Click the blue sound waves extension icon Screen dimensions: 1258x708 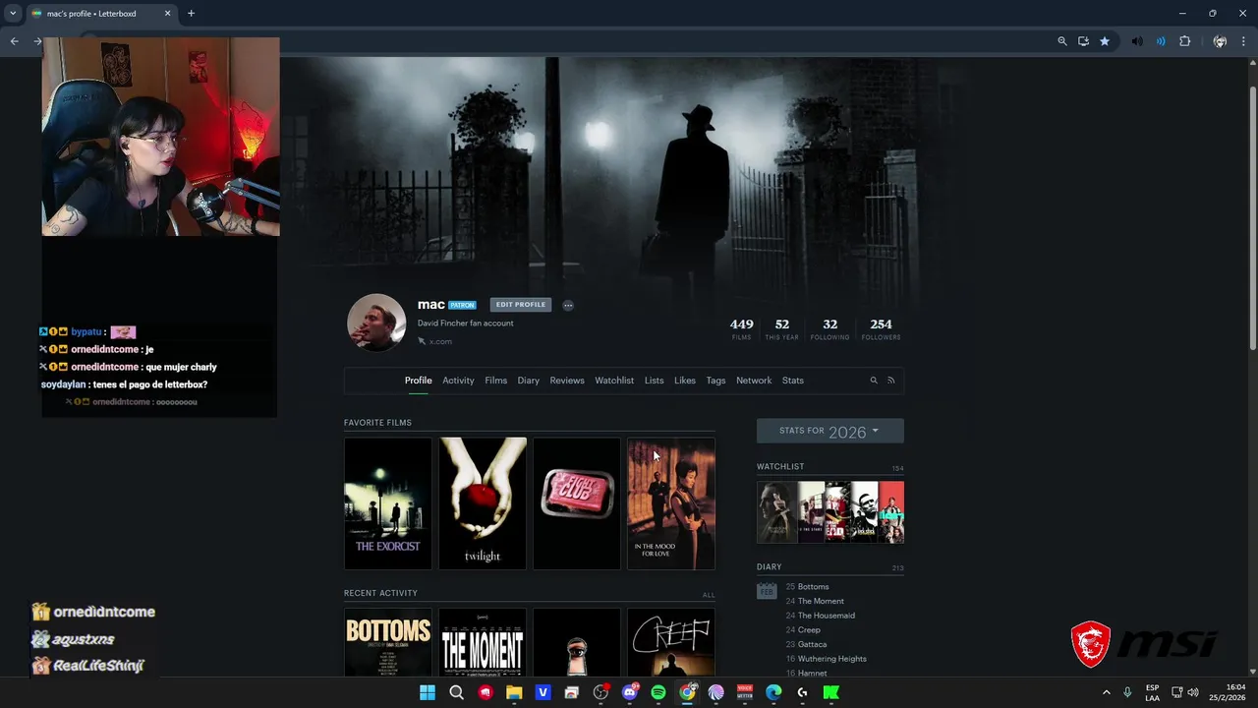(1161, 41)
